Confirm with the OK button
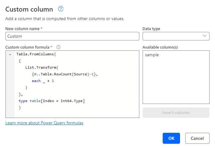 click(171, 138)
